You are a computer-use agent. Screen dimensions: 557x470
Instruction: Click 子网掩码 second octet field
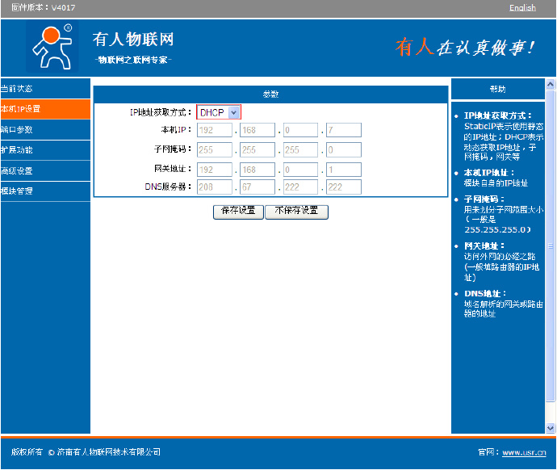(x=258, y=150)
